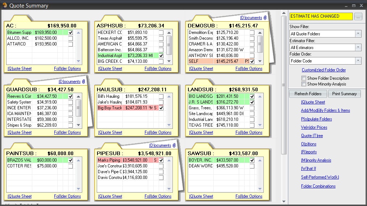The height and width of the screenshot is (206, 367).
Task: Open Folder Options for LANDSUB folder
Action: point(249,132)
